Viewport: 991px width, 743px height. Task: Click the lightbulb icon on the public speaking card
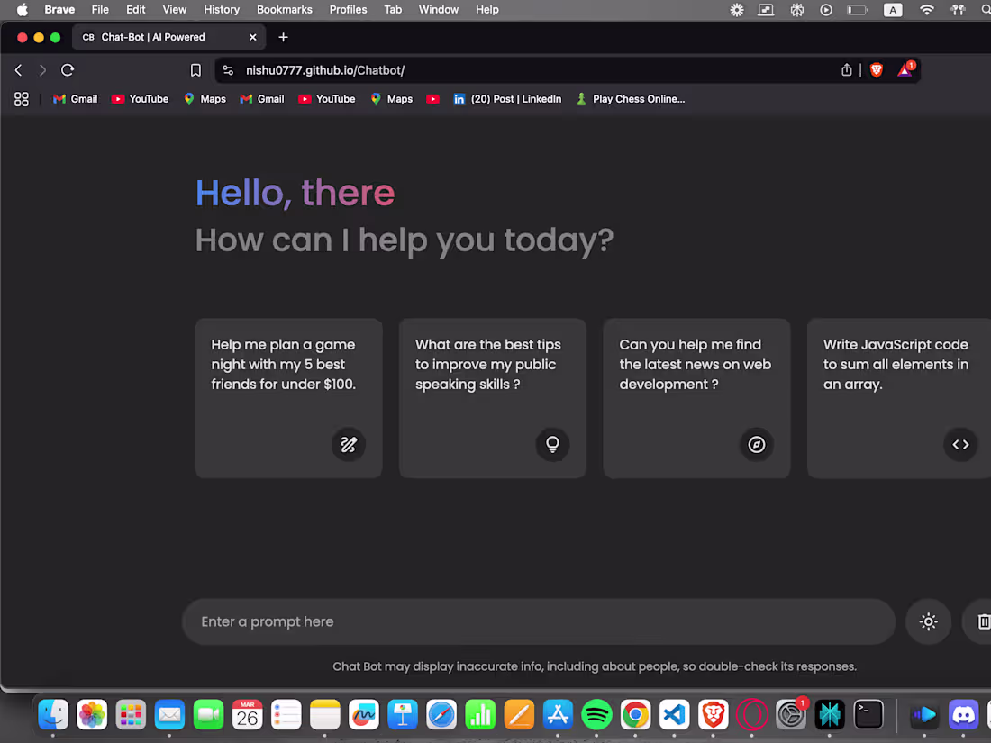[552, 444]
